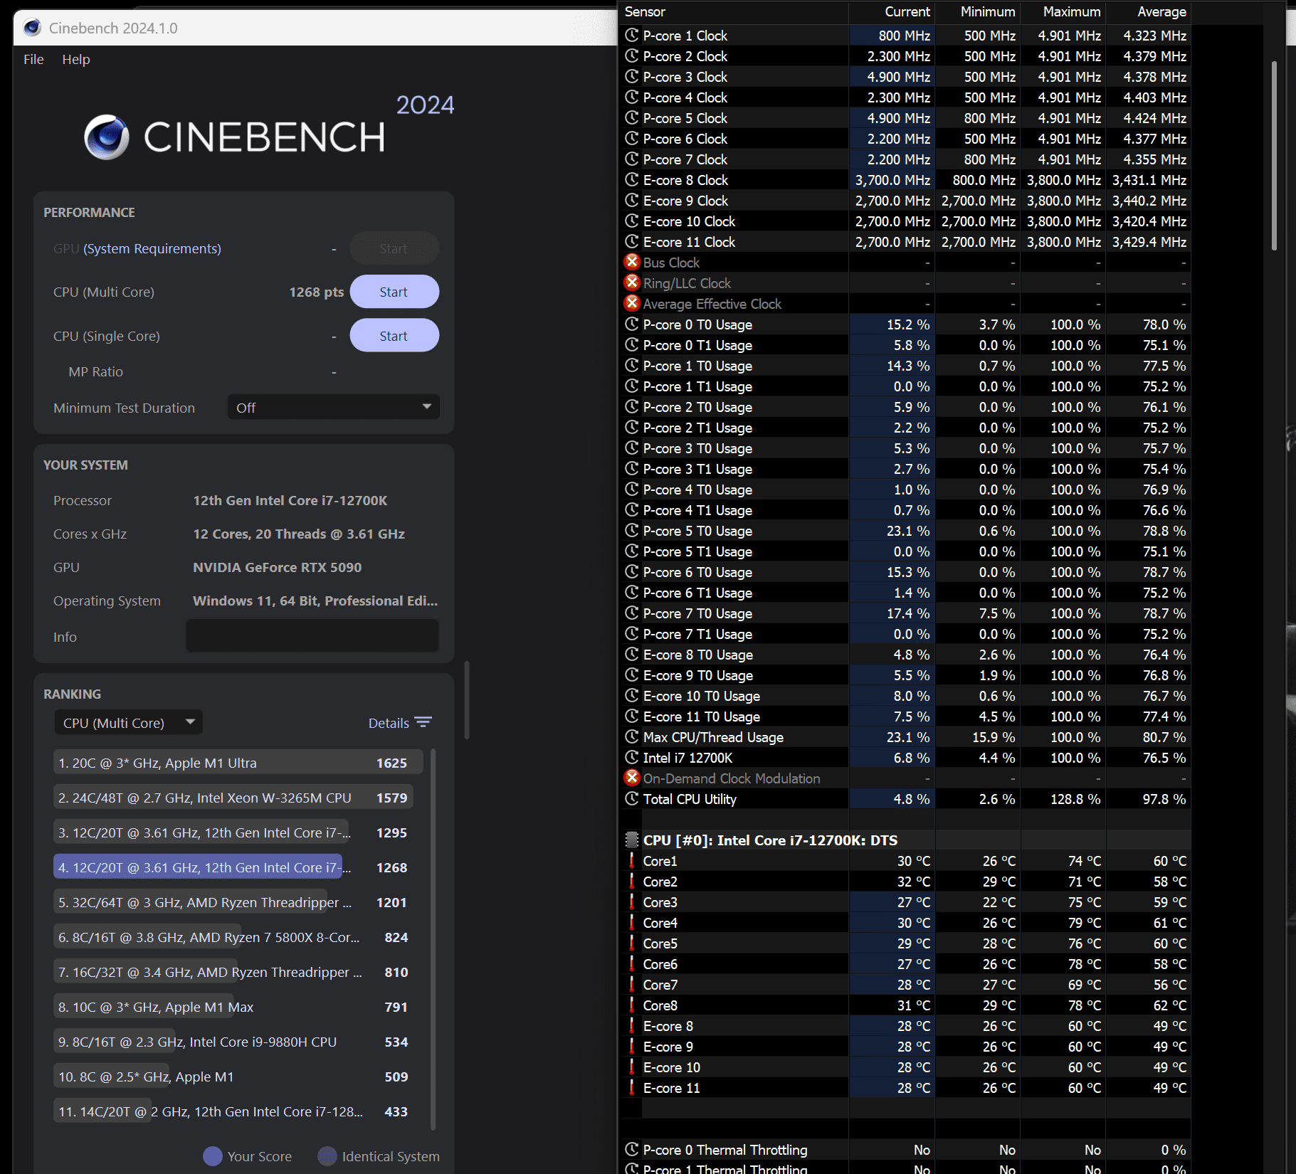Click the E-core 9 Clock sensor row
This screenshot has width=1296, height=1174.
point(905,200)
